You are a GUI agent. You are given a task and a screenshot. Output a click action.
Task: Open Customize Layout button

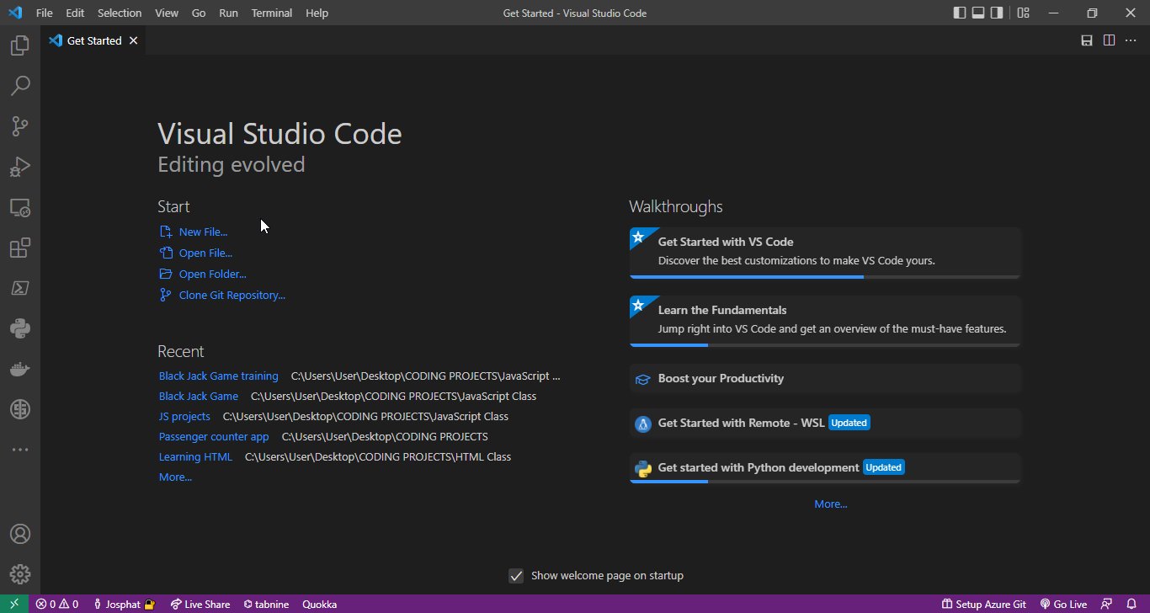[x=1023, y=13]
